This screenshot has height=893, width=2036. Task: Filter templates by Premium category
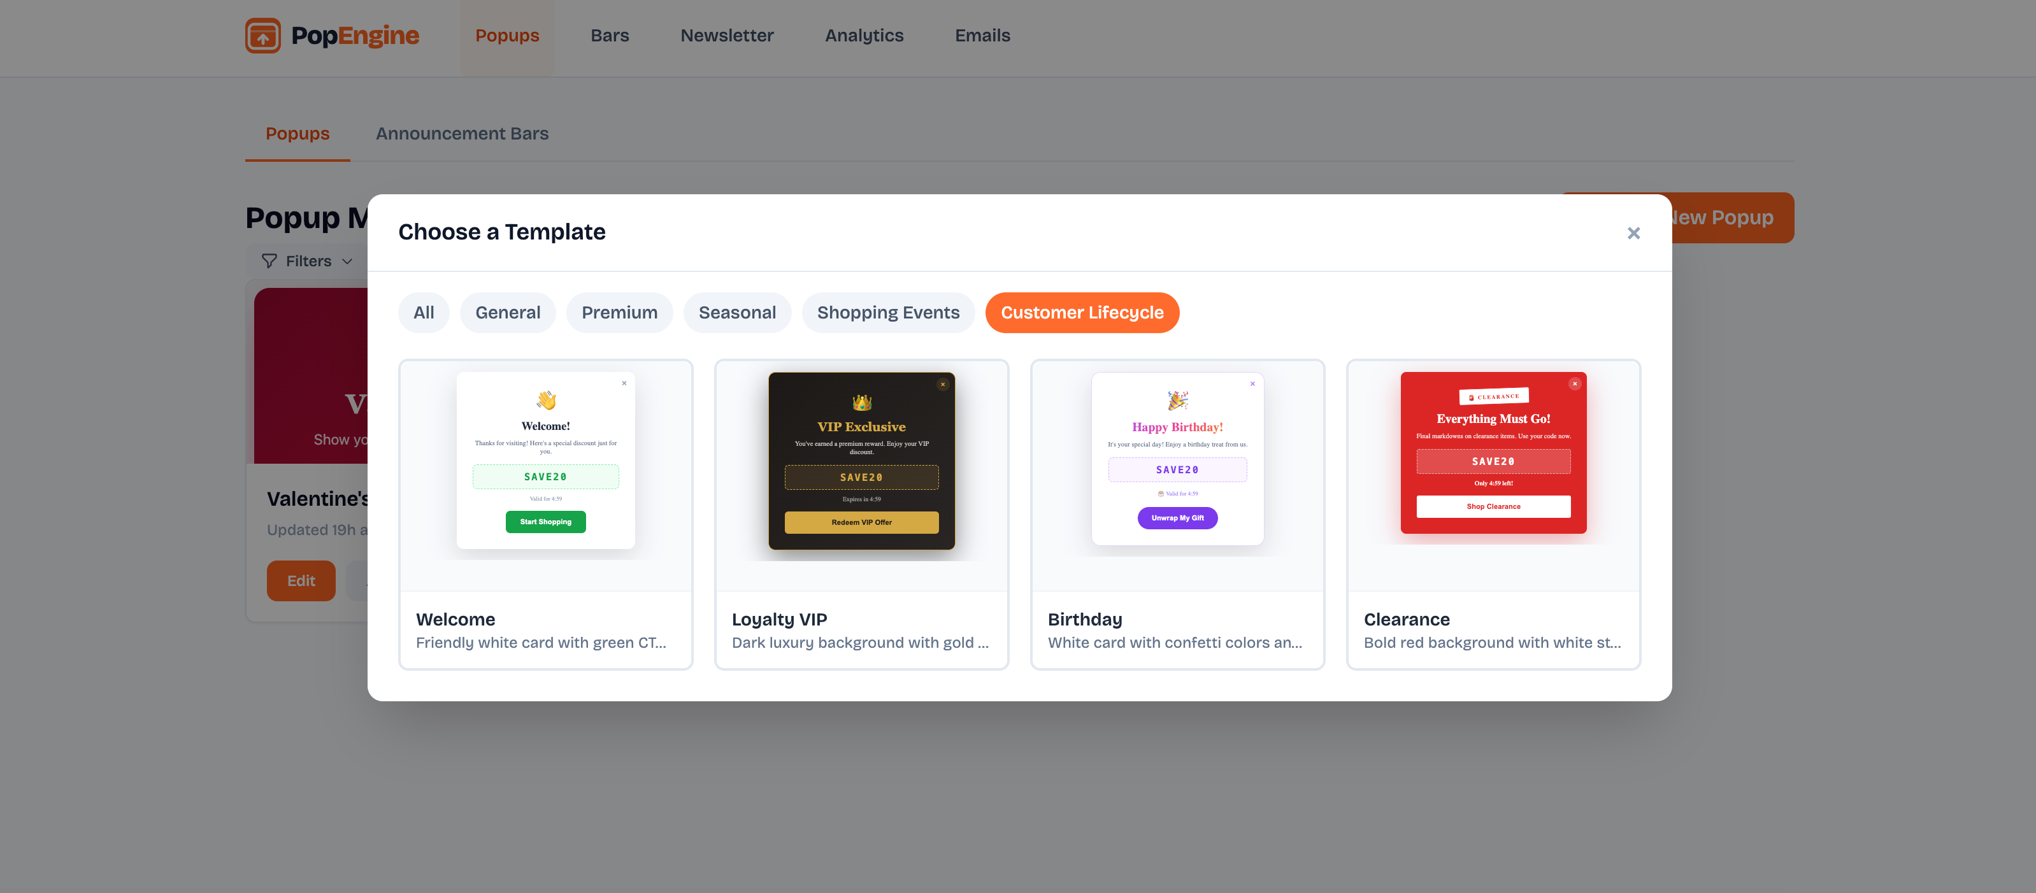[x=619, y=313]
